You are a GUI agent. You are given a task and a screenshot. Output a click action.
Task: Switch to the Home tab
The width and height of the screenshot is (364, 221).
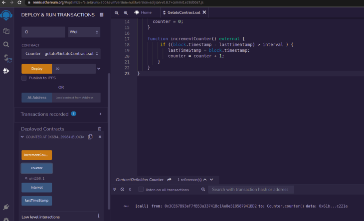coord(143,12)
